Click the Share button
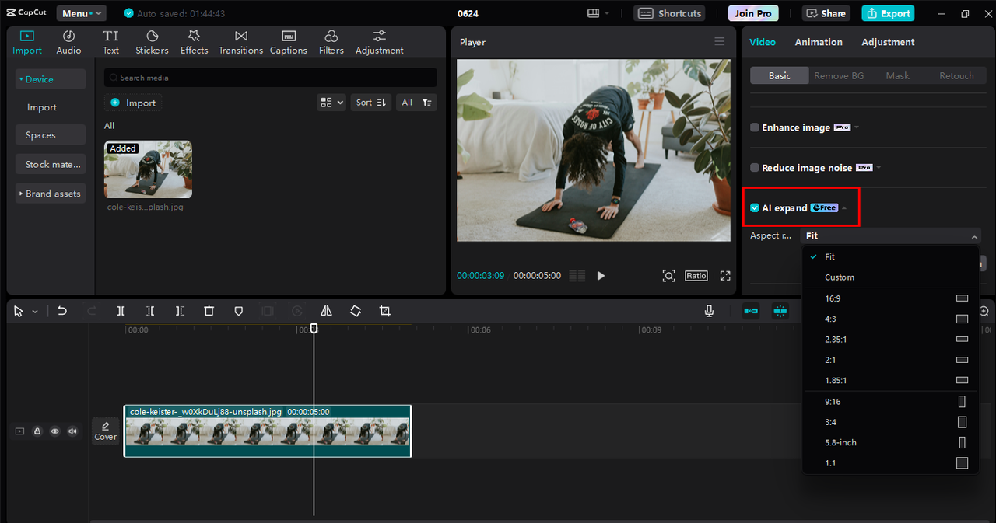This screenshot has width=996, height=523. (826, 13)
